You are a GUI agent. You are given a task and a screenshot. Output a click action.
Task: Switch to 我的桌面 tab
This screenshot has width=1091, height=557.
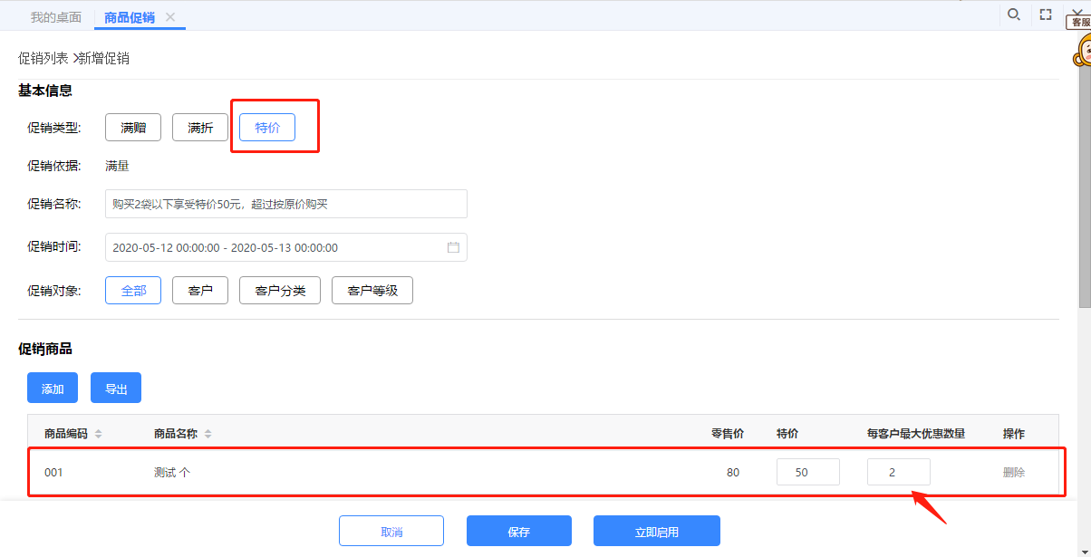click(x=55, y=17)
